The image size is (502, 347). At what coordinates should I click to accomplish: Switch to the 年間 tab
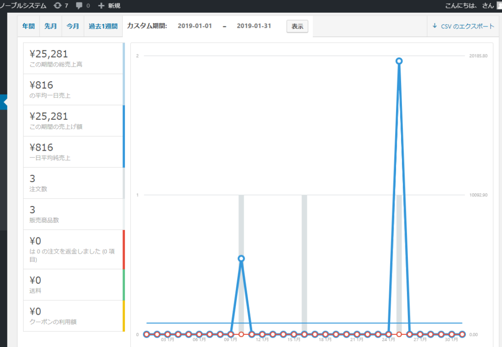click(x=28, y=26)
